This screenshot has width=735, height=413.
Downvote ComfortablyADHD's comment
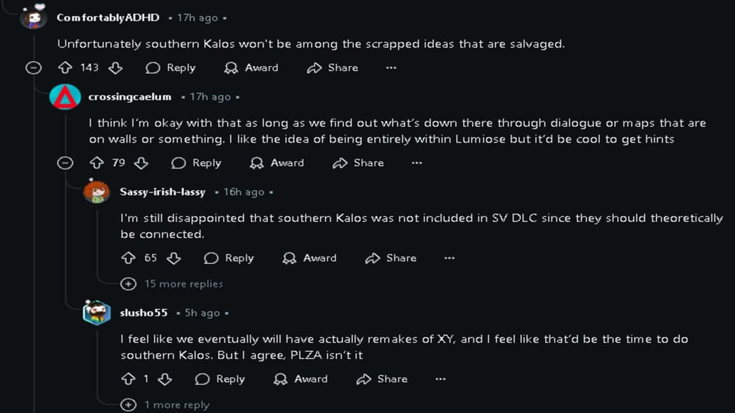point(115,67)
